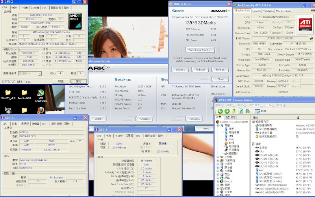The height and width of the screenshot is (197, 315).
Task: Open the first menu in EVEREST menu bar
Action: tap(220, 105)
